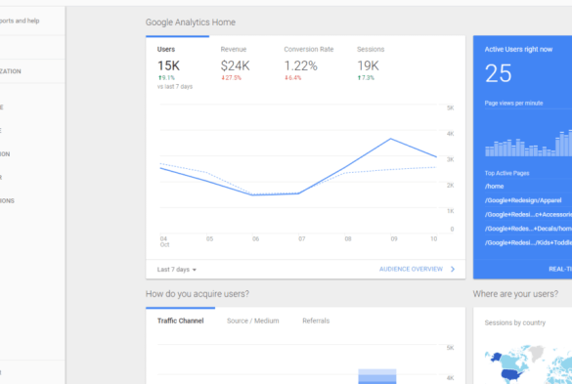
Task: Click the chevron arrow beside Audience Overview
Action: click(x=453, y=269)
